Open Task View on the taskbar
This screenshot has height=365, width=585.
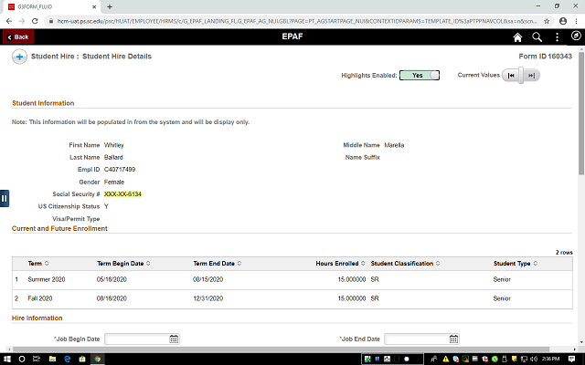[x=37, y=359]
